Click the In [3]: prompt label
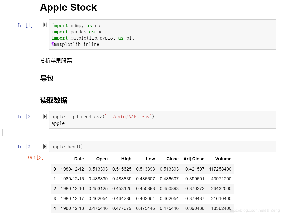Viewport: 282px width, 215px height. click(x=26, y=147)
